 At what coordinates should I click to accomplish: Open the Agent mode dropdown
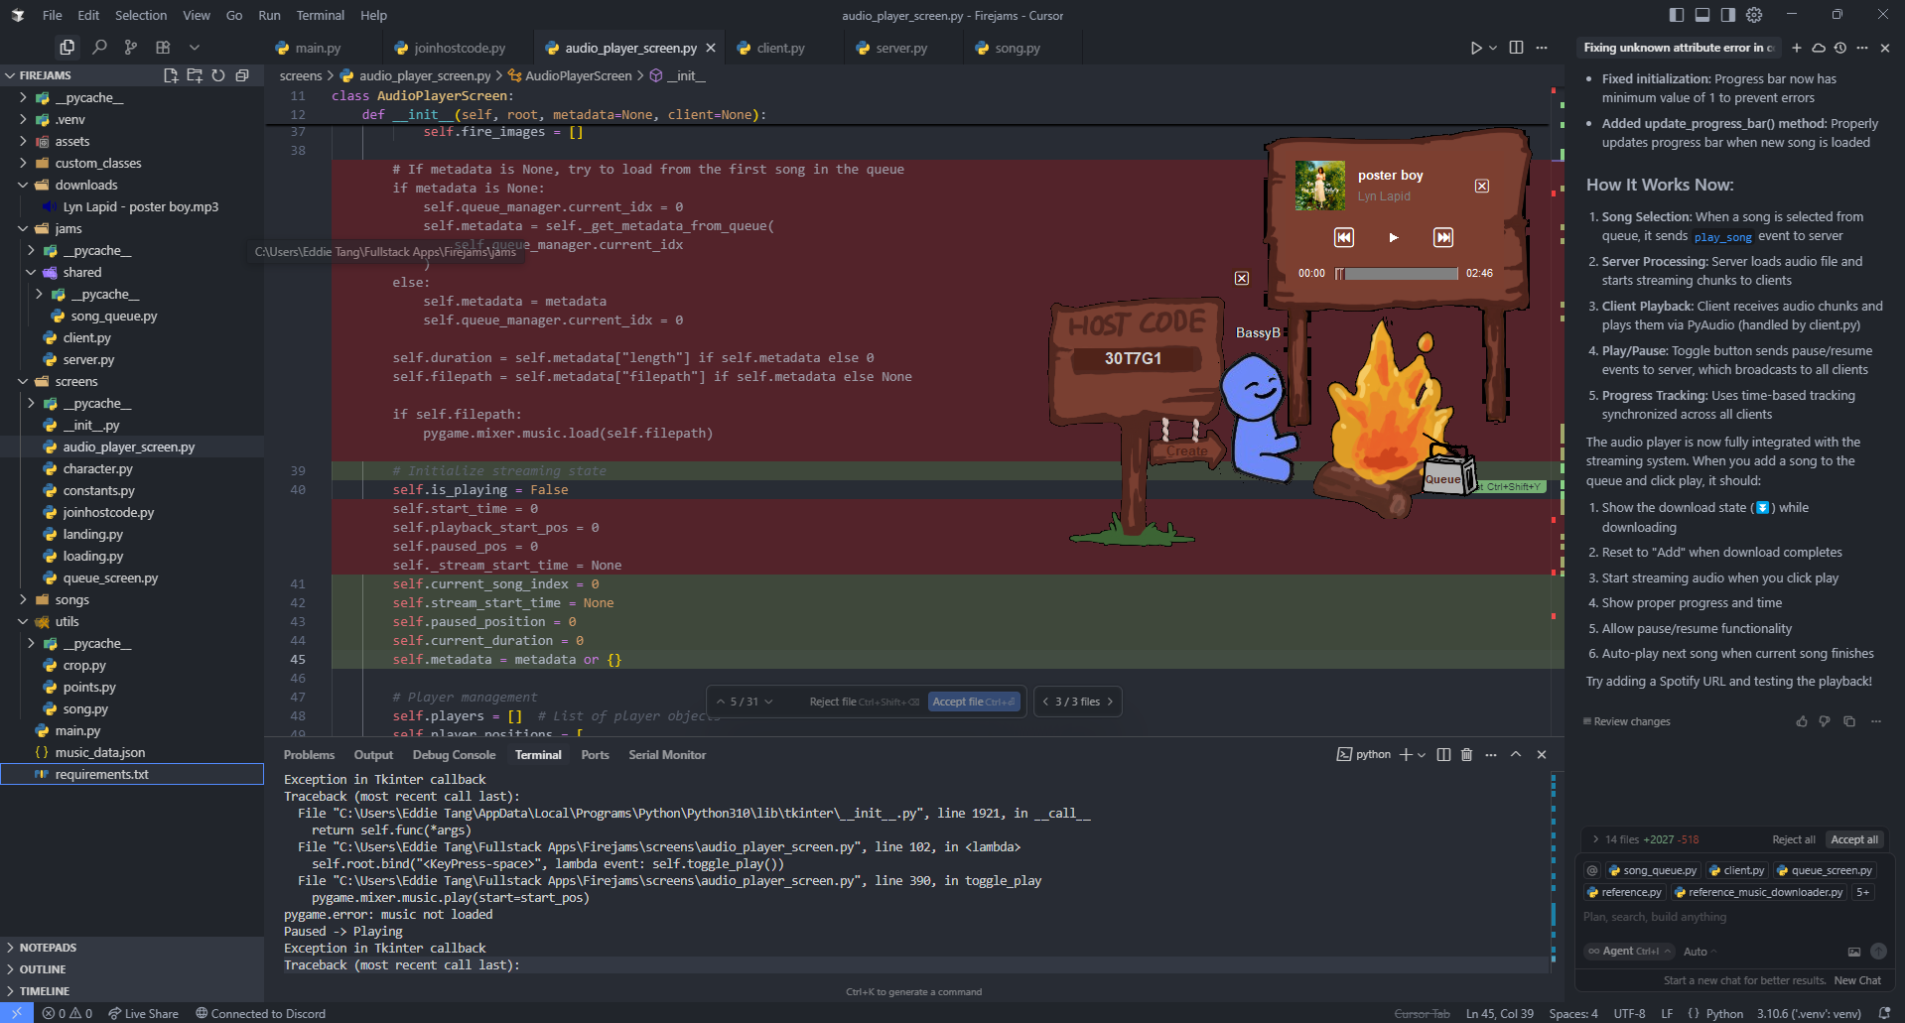coord(1630,952)
